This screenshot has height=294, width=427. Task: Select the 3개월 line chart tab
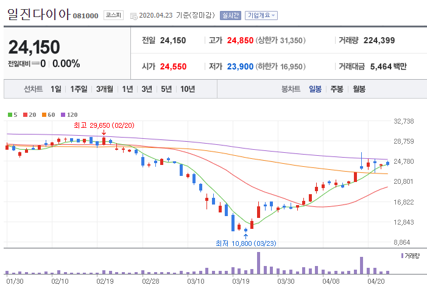[105, 89]
